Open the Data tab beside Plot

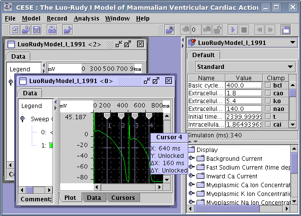coord(93,197)
